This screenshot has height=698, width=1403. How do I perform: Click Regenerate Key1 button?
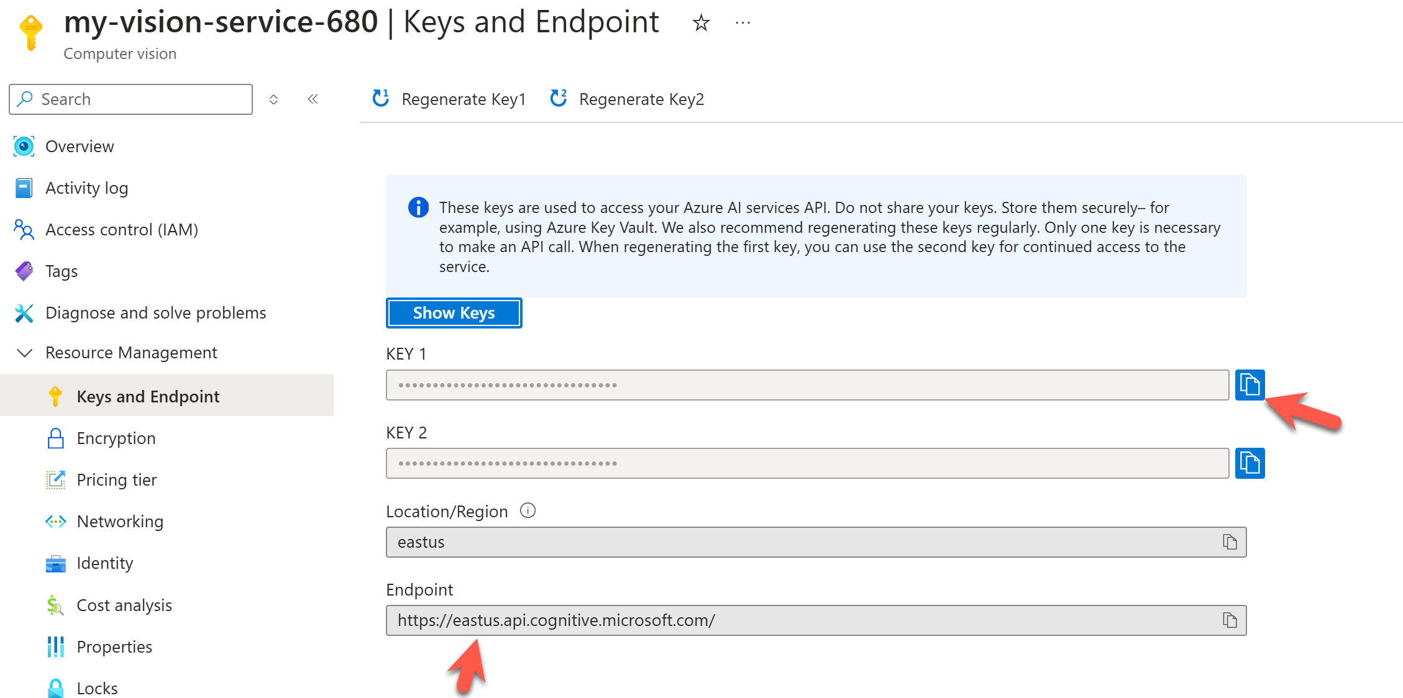[449, 99]
